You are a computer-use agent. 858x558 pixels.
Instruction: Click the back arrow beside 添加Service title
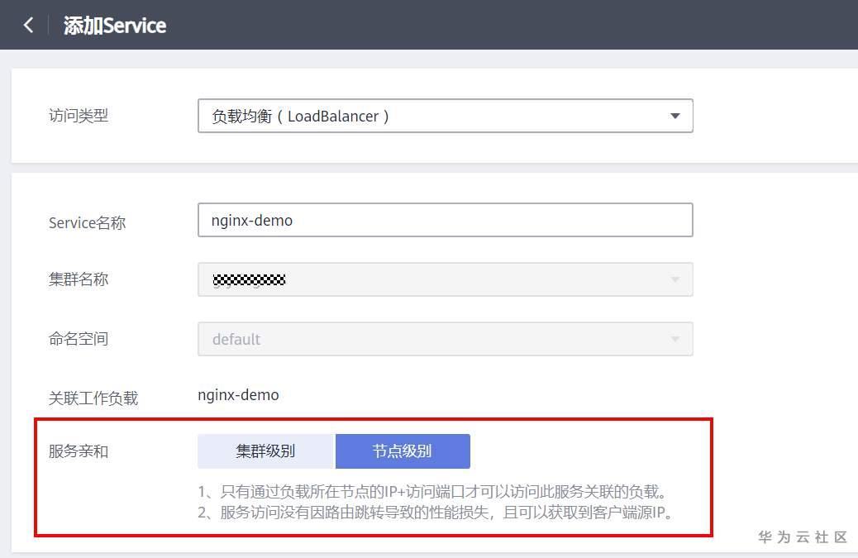pos(28,25)
